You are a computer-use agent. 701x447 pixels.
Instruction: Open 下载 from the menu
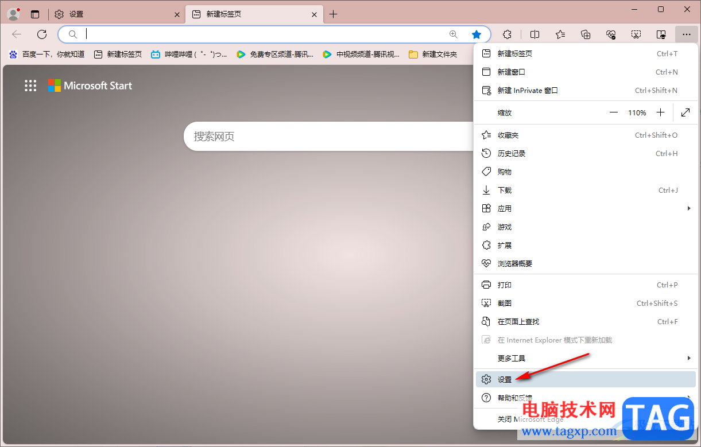click(x=586, y=190)
